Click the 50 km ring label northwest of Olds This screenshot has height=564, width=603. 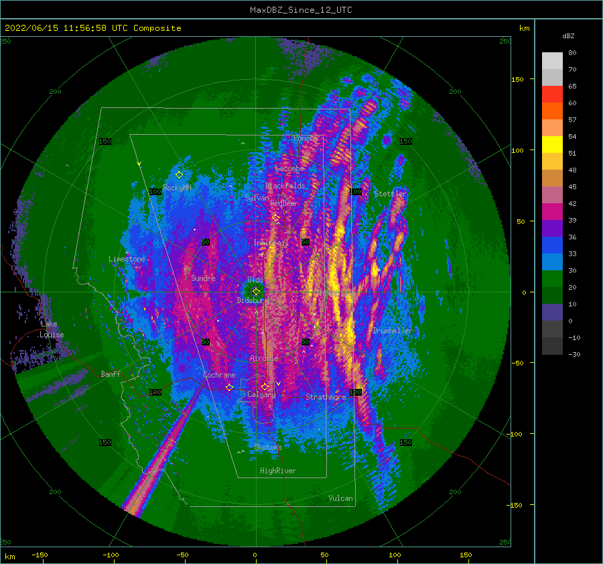click(206, 242)
